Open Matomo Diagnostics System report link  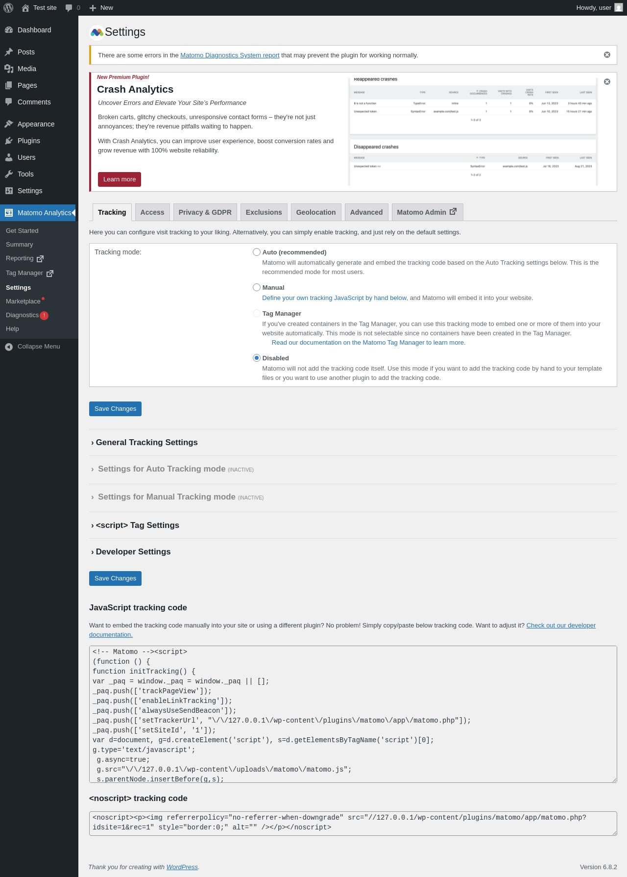tap(230, 55)
